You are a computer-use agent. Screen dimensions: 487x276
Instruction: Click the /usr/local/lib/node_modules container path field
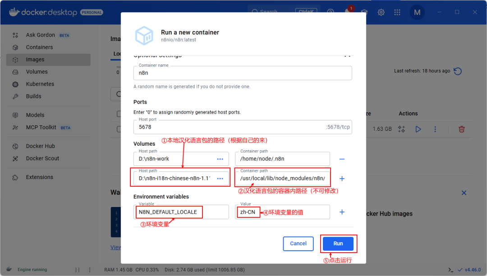(x=282, y=179)
